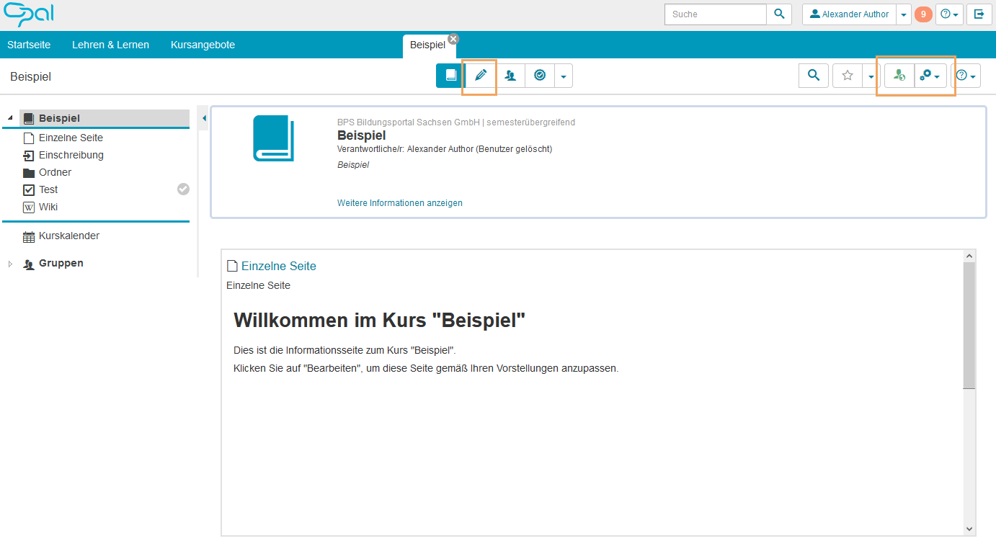Click the group members icon in the toolbar
The height and width of the screenshot is (541, 996).
coord(511,75)
